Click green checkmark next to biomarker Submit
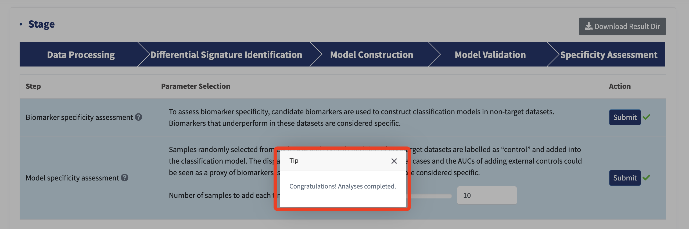This screenshot has width=689, height=229. [646, 117]
